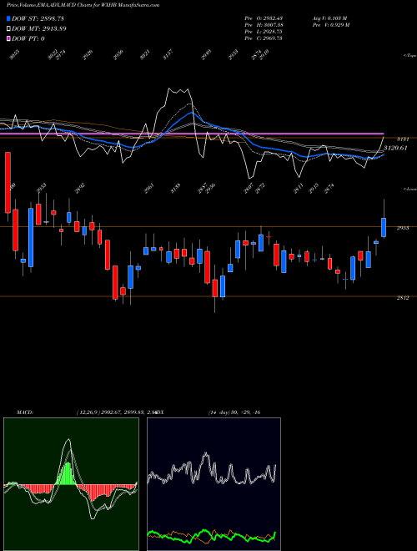Click the 2812 support level label
417x551 pixels.
click(403, 298)
